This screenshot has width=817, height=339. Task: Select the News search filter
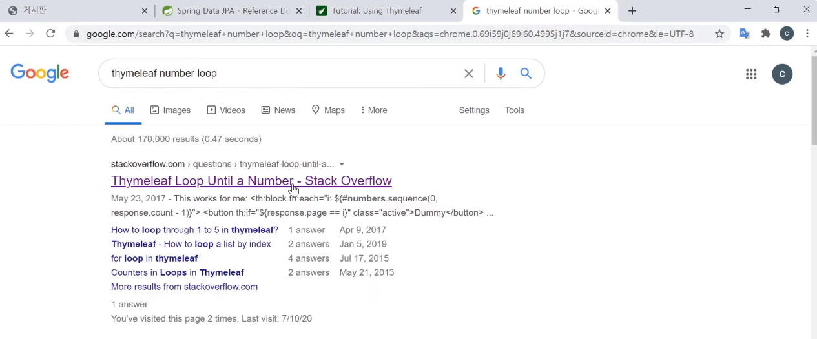point(278,110)
